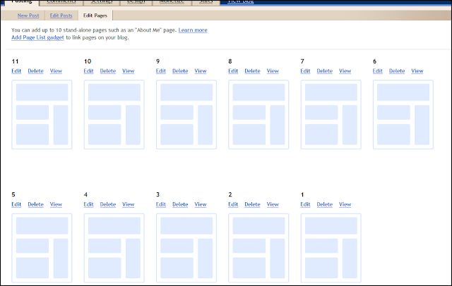Click the page title "9"
Viewport: 452px width, 286px height.
tap(157, 61)
